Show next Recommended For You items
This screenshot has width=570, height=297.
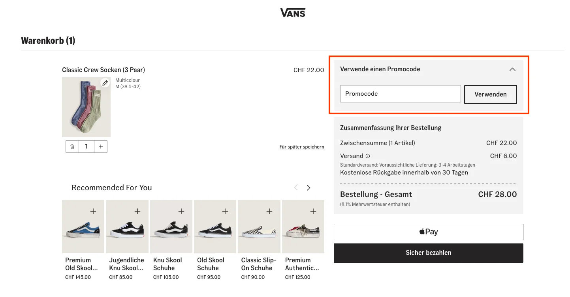308,187
